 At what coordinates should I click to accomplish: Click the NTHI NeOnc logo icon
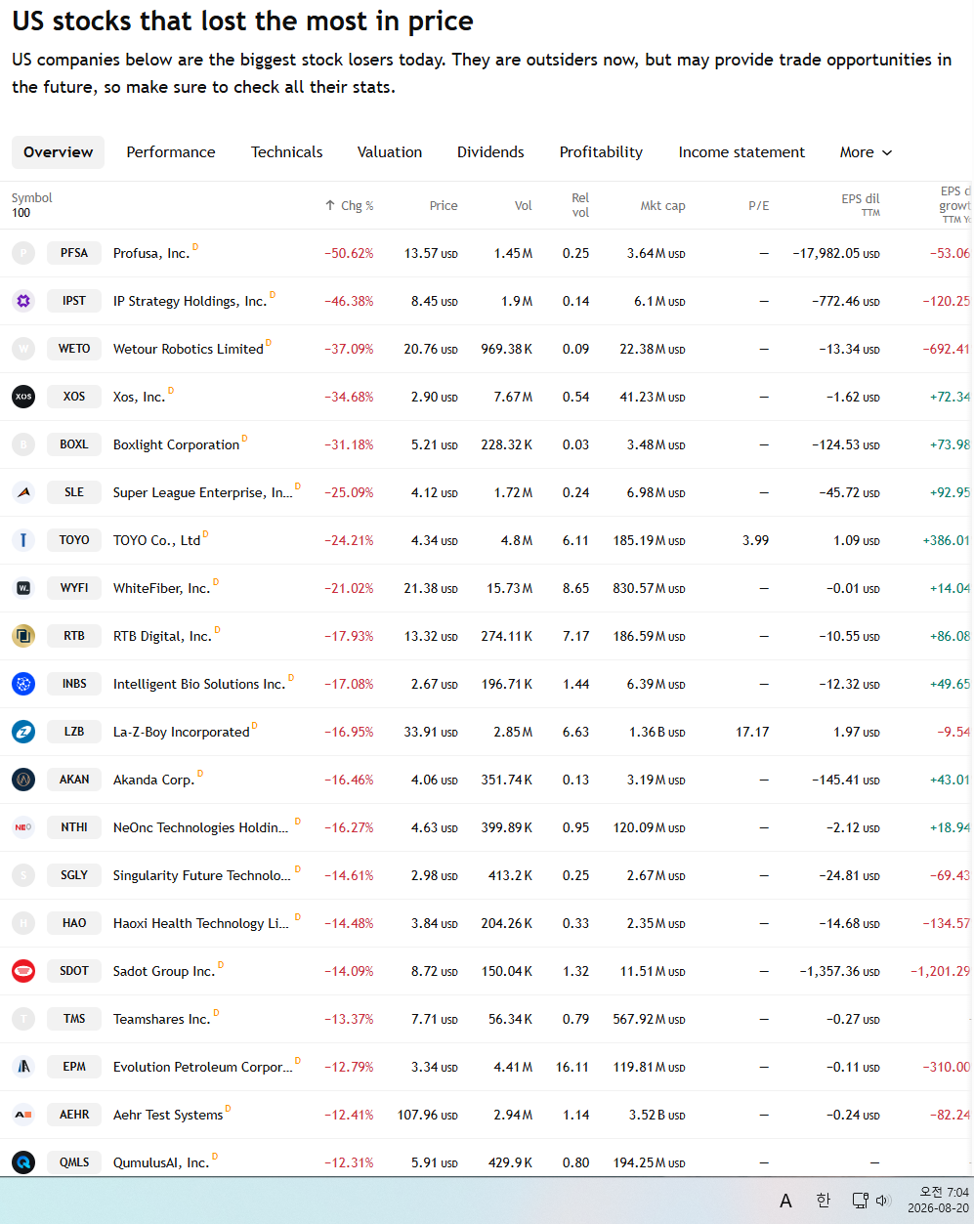(23, 827)
